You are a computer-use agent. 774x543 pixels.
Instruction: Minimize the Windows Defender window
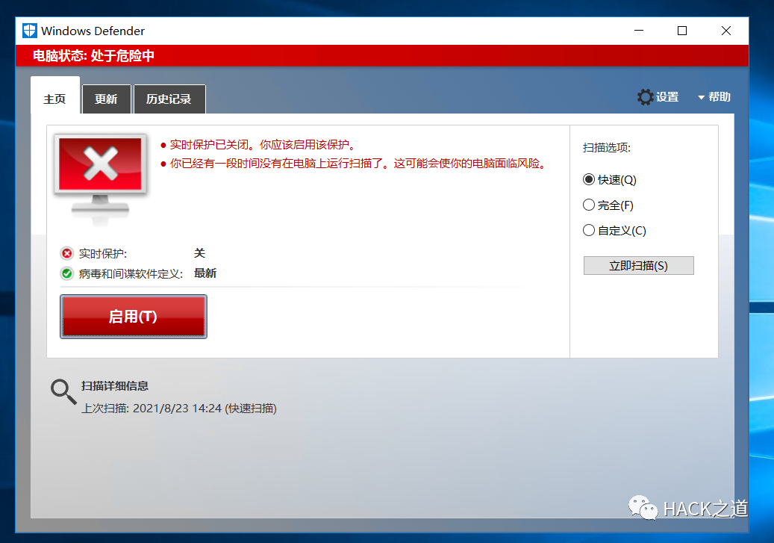pos(639,31)
